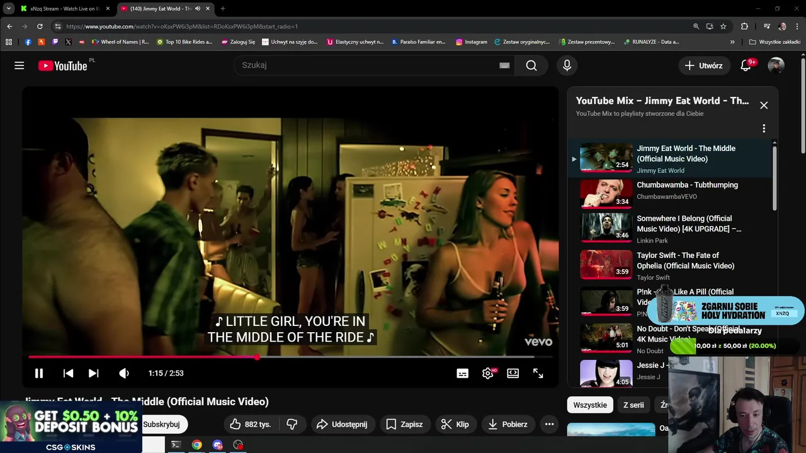Image resolution: width=806 pixels, height=453 pixels.
Task: Open the Wszystkie zakładki bookmarks folder
Action: [x=775, y=42]
